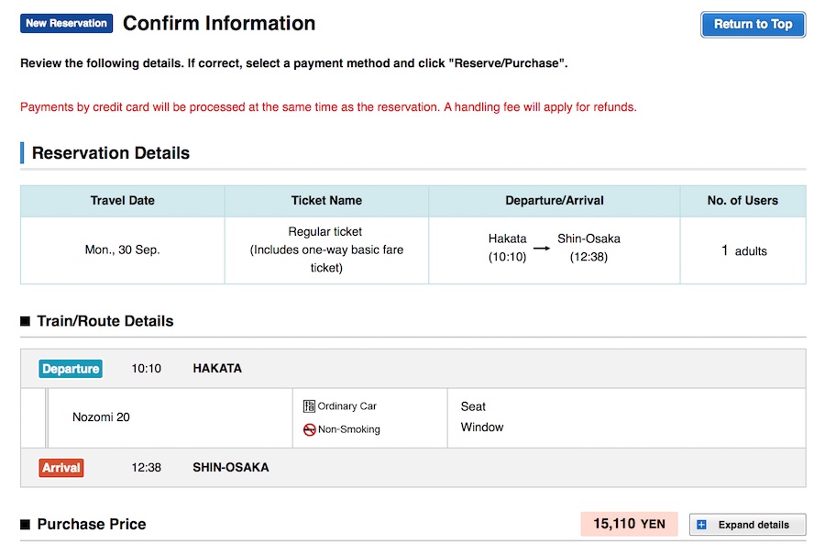Click the blue Departure badge
Screen dimensions: 825x555
click(x=71, y=369)
